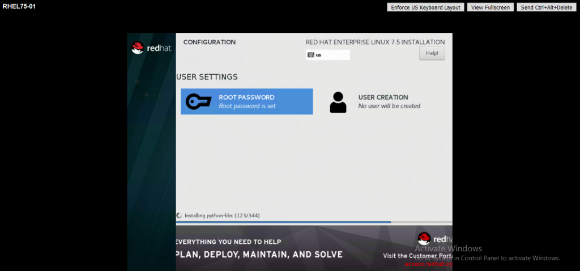Click the root password key icon
This screenshot has width=580, height=271.
tap(198, 101)
